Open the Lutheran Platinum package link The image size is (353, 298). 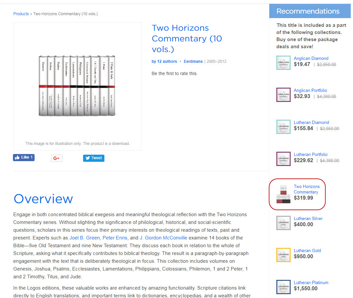(311, 282)
